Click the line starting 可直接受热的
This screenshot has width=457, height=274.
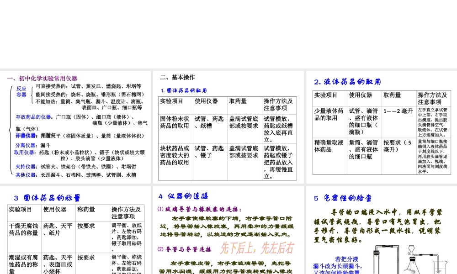pos(88,86)
